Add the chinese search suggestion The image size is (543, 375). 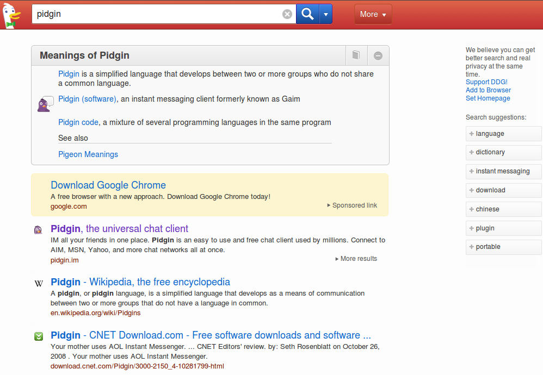tap(503, 209)
